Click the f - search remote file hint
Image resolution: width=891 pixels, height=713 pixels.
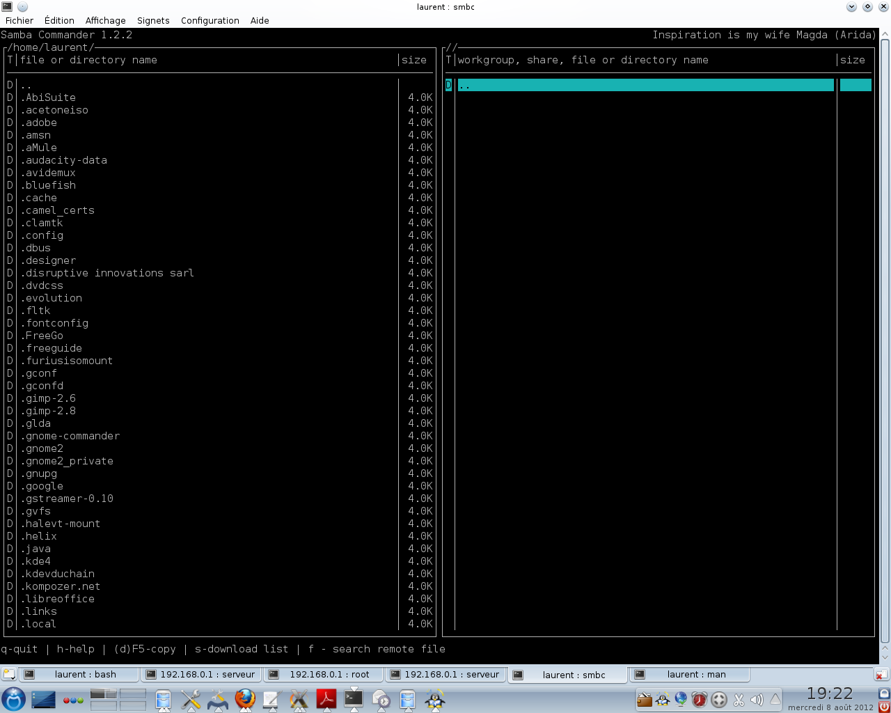click(377, 649)
